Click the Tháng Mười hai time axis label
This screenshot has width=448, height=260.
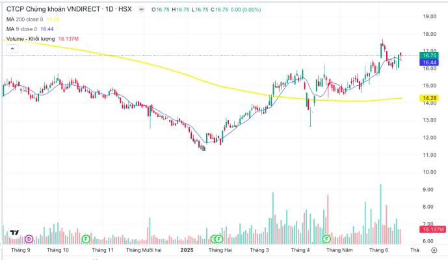[144, 250]
